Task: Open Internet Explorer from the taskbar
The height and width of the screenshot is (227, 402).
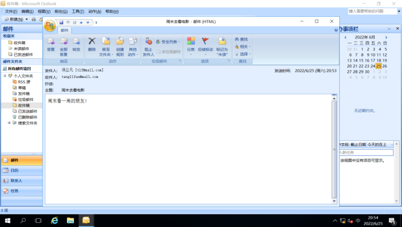Action: (x=54, y=221)
